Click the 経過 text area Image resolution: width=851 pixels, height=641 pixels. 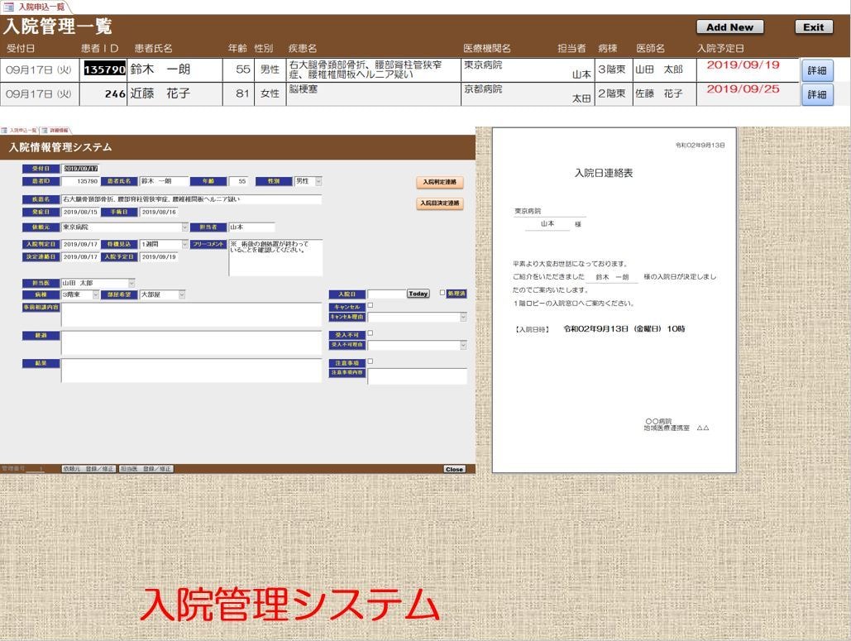(192, 343)
